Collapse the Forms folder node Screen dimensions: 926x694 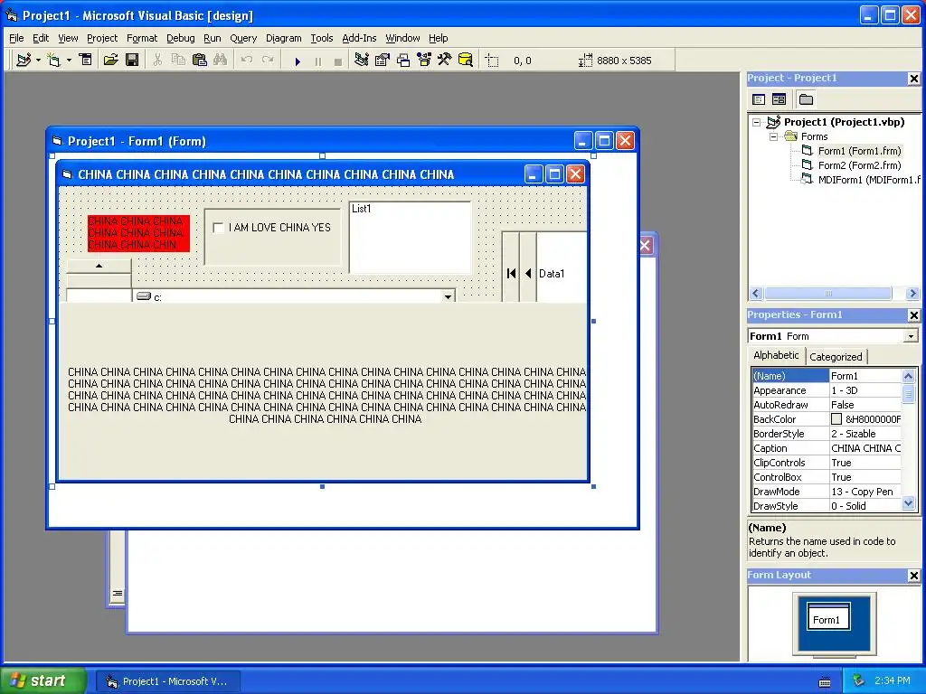pyautogui.click(x=773, y=136)
